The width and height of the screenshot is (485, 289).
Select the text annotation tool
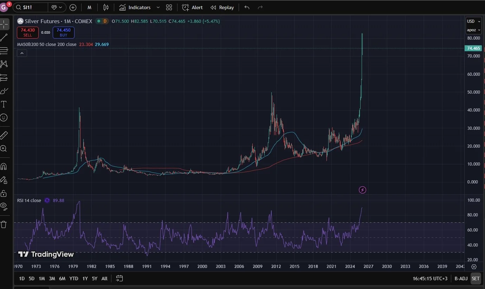(4, 104)
